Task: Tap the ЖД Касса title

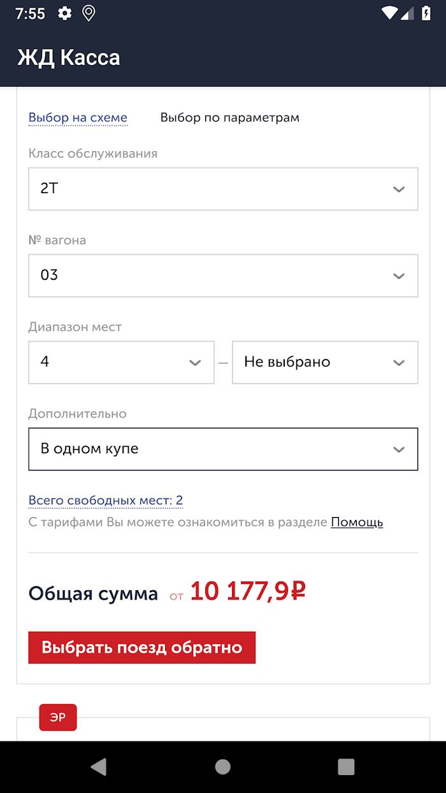Action: [x=69, y=57]
